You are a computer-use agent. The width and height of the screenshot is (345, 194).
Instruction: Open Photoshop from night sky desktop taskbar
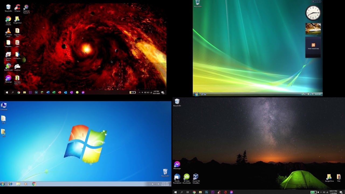tap(206, 192)
